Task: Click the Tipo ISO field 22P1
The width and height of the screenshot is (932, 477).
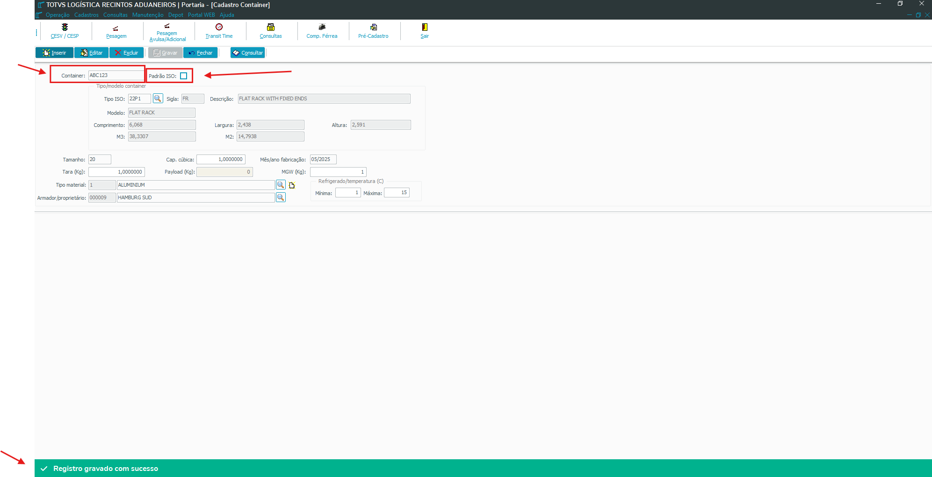Action: [139, 98]
